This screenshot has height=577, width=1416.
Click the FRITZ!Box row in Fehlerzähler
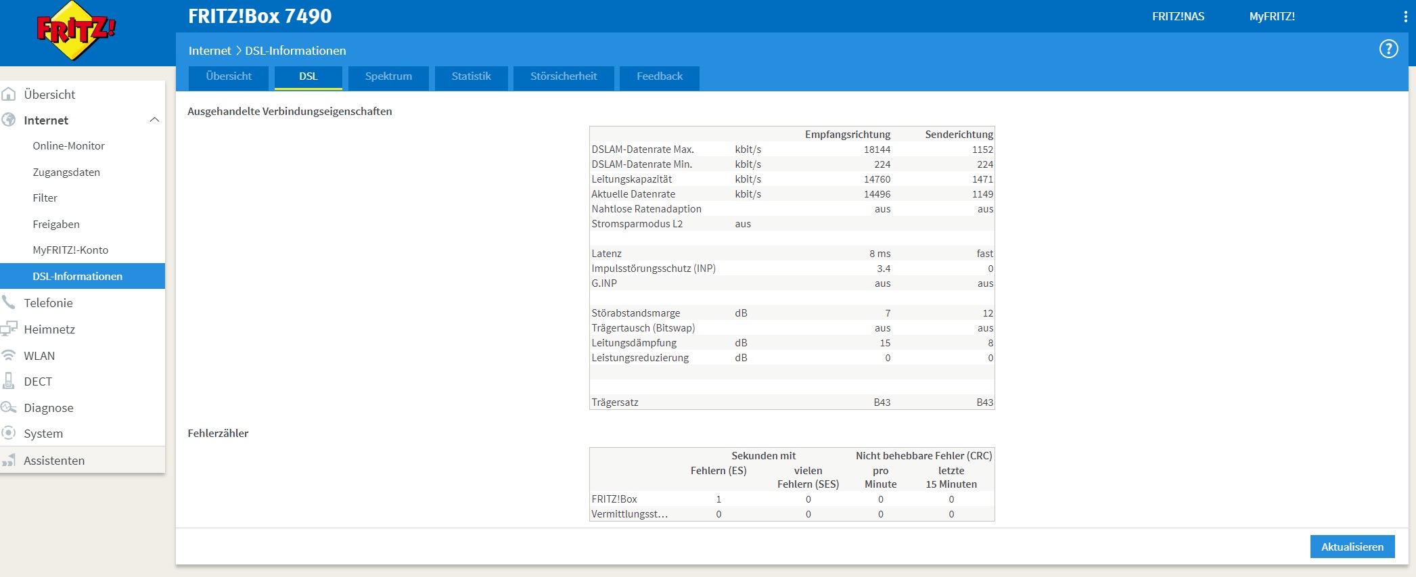[792, 499]
